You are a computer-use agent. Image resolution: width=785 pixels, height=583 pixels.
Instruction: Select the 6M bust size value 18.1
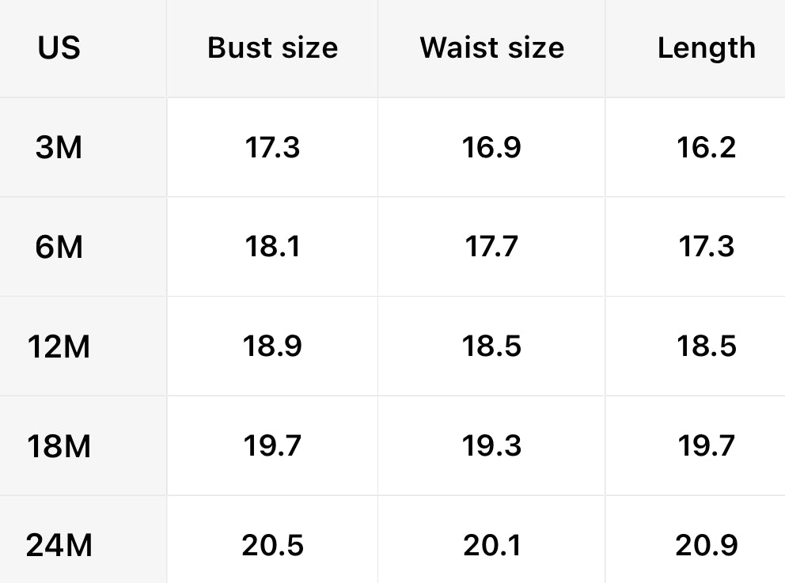click(x=272, y=247)
